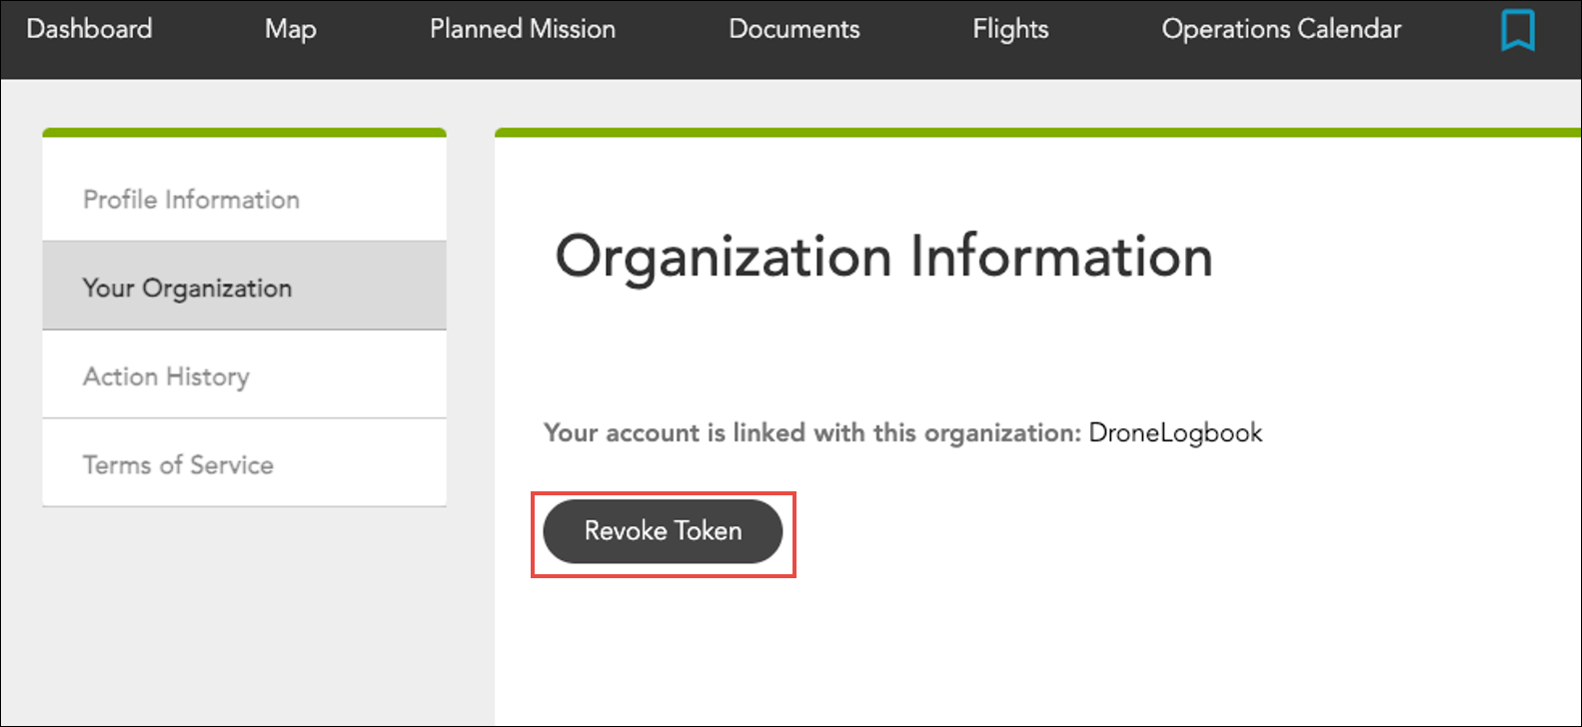Screen dimensions: 1582x727
Task: Select Profile Information in the sidebar
Action: (245, 199)
